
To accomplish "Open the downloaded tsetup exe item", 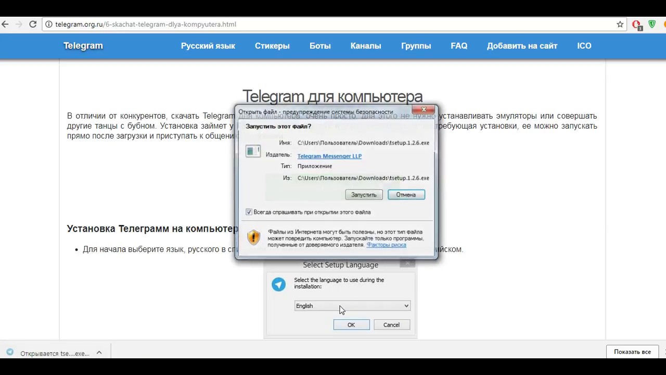I will coord(55,353).
